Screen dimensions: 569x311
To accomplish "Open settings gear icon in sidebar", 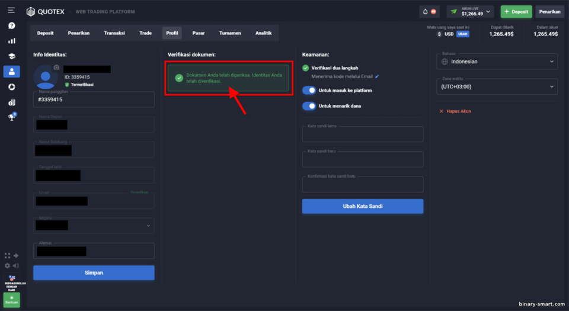I will coord(7,265).
